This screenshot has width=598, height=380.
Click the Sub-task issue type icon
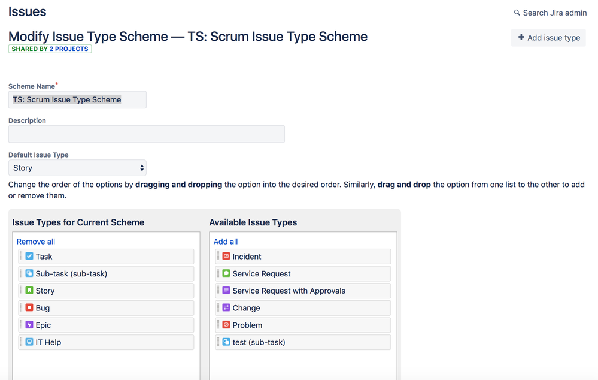pos(29,273)
